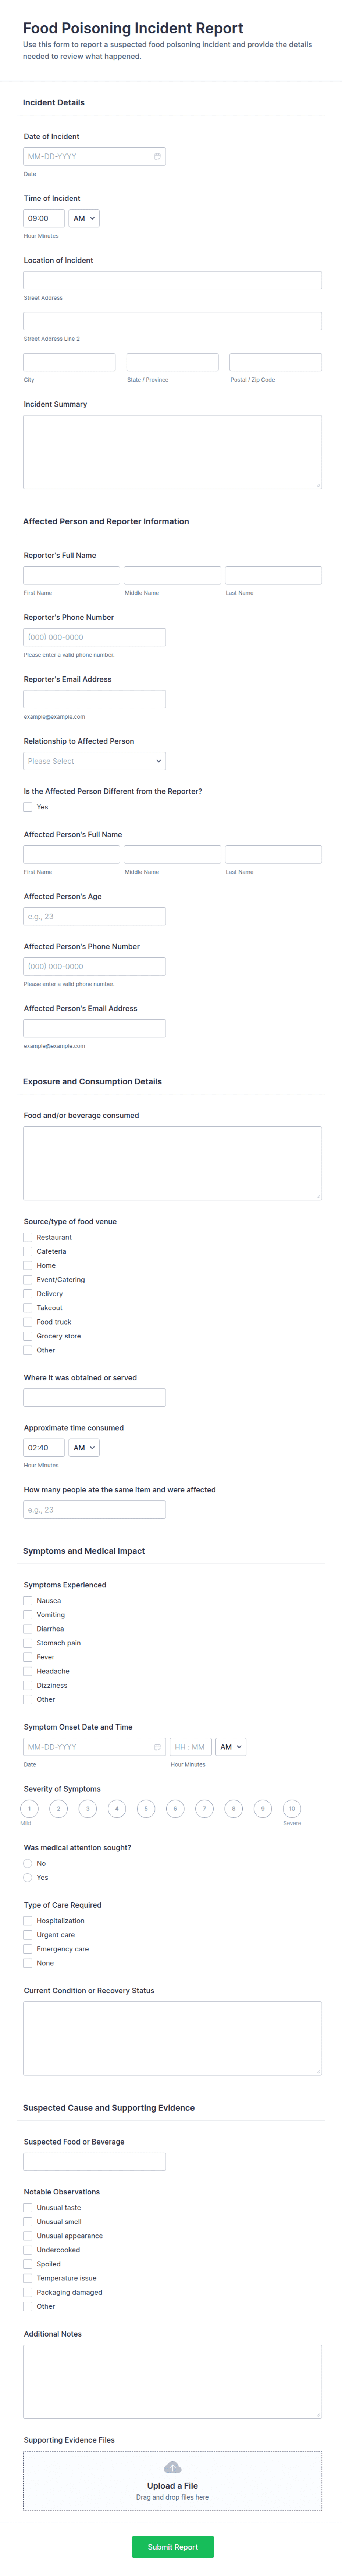Viewport: 342px width, 2576px height.
Task: Click the Symptom Onset date calendar icon
Action: [157, 1747]
